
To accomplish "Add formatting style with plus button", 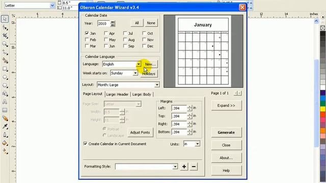I will point(184,166).
